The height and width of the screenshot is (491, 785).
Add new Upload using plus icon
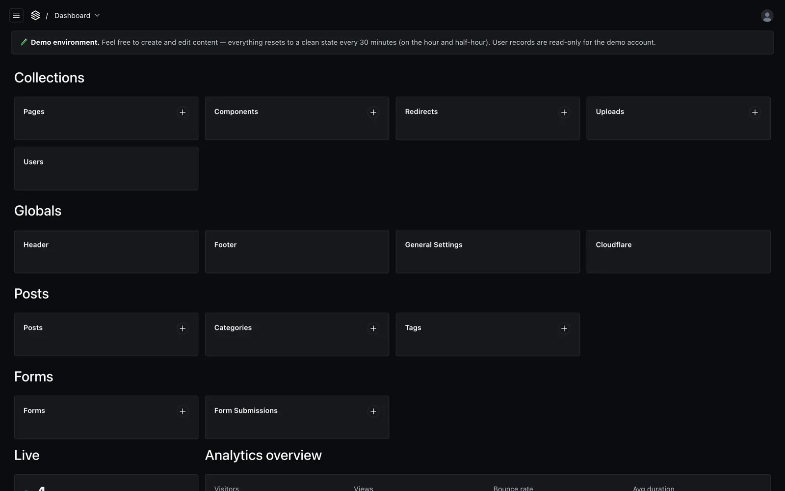tap(755, 112)
